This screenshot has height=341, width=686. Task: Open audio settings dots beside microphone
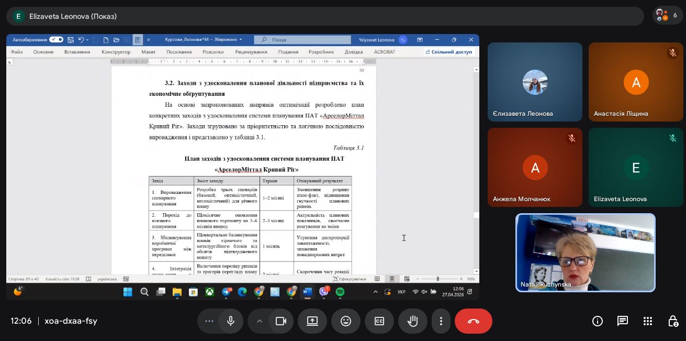point(209,321)
